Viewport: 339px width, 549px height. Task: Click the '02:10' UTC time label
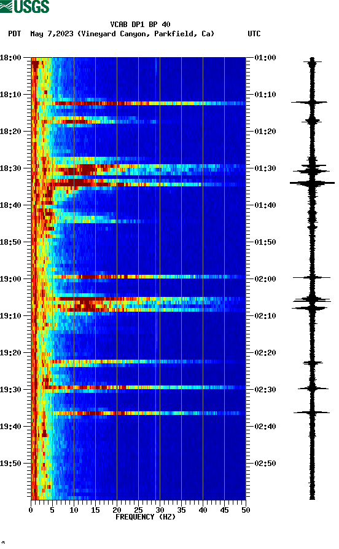click(x=265, y=316)
